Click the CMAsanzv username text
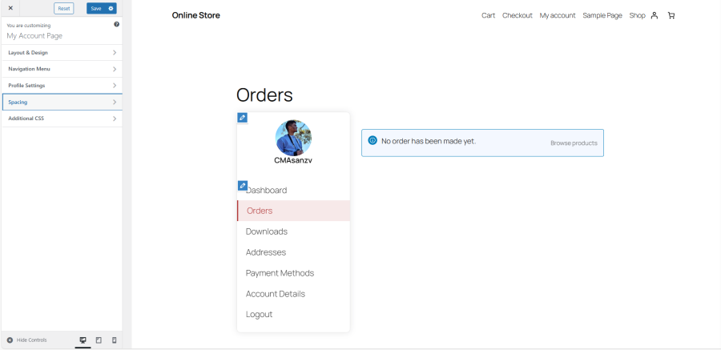 (293, 160)
